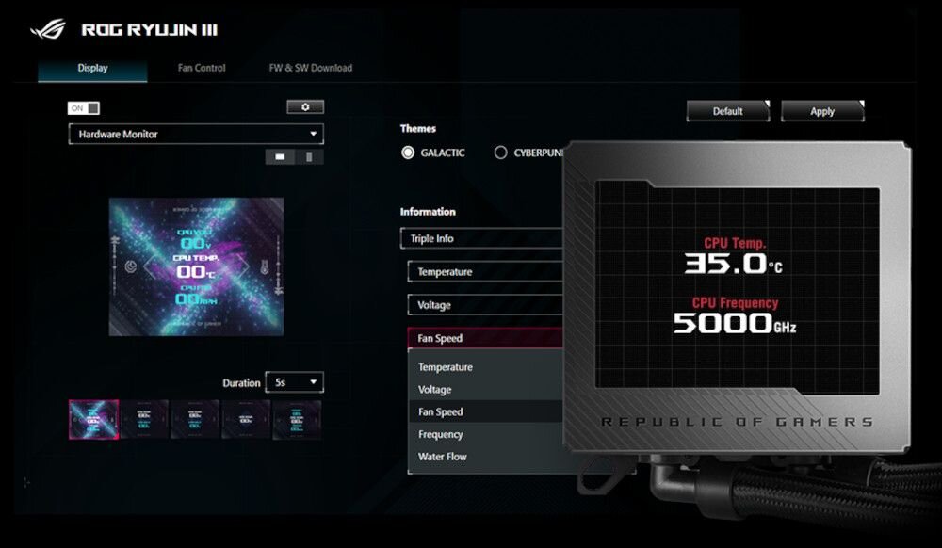Screen dimensions: 942x548
Task: Open the Duration 5s dropdown
Action: coord(295,382)
